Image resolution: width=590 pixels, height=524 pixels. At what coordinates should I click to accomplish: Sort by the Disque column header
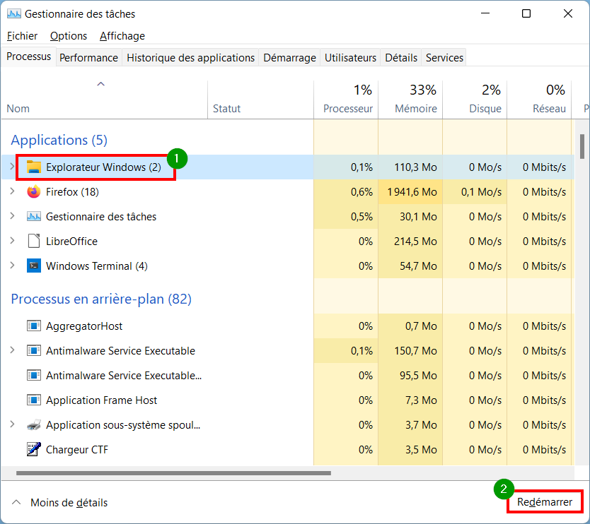click(475, 100)
